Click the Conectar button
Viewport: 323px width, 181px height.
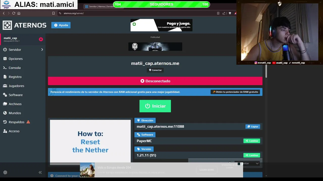[x=155, y=70]
